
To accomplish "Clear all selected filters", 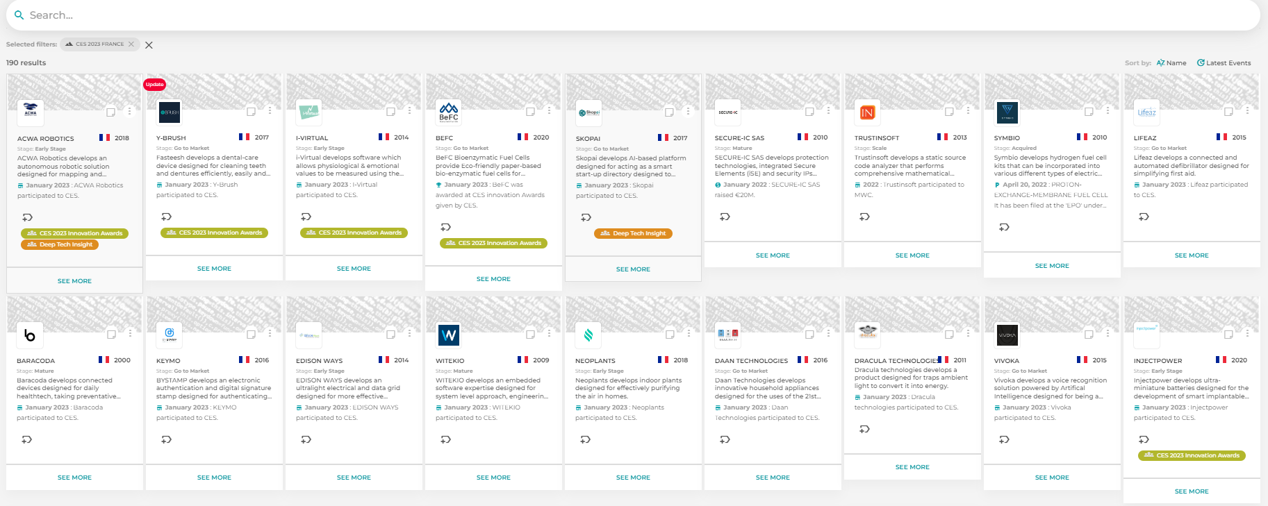I will click(149, 45).
